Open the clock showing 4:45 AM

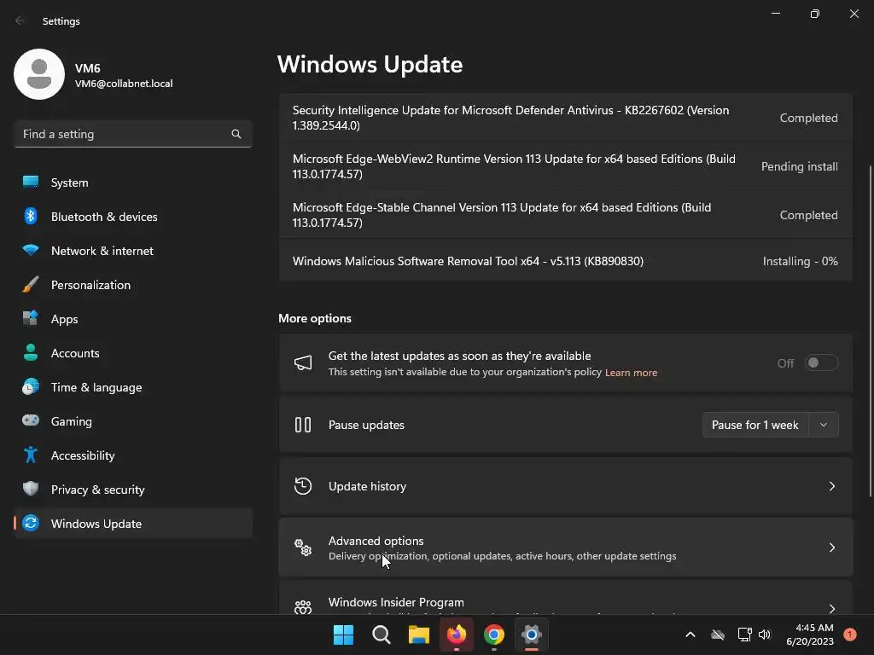pyautogui.click(x=810, y=635)
